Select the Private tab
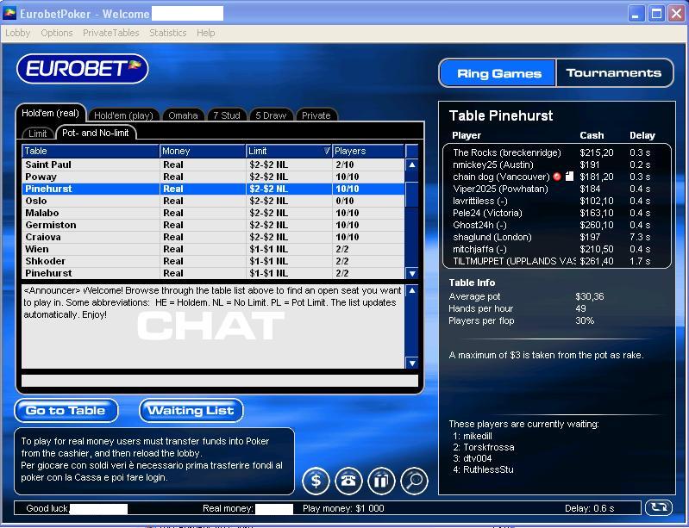This screenshot has height=528, width=689. tap(316, 115)
